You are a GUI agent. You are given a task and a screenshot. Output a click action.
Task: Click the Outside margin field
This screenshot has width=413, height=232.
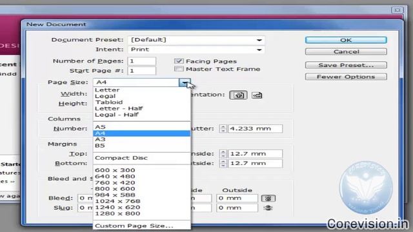click(255, 163)
